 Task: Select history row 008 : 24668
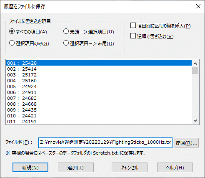point(99,104)
